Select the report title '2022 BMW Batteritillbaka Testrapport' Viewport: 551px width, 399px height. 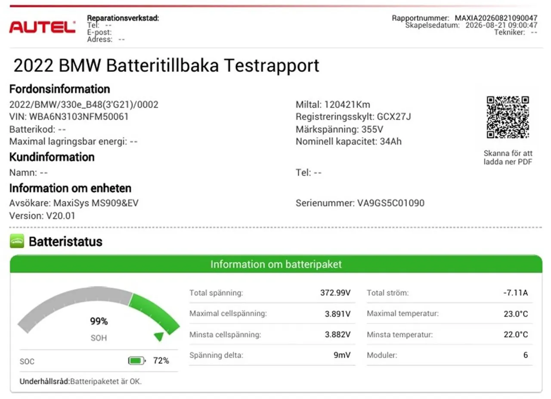[x=167, y=66]
